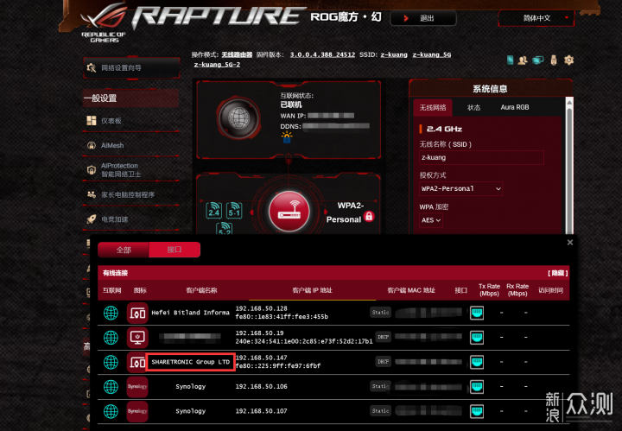This screenshot has width=622, height=431.
Task: Click the Hefei Bitland device icon
Action: point(137,313)
